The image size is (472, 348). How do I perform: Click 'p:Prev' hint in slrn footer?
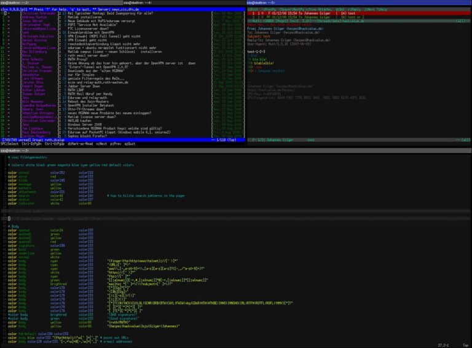point(116,144)
